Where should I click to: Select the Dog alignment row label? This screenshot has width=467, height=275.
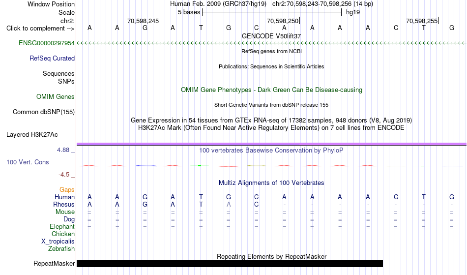[x=69, y=219]
